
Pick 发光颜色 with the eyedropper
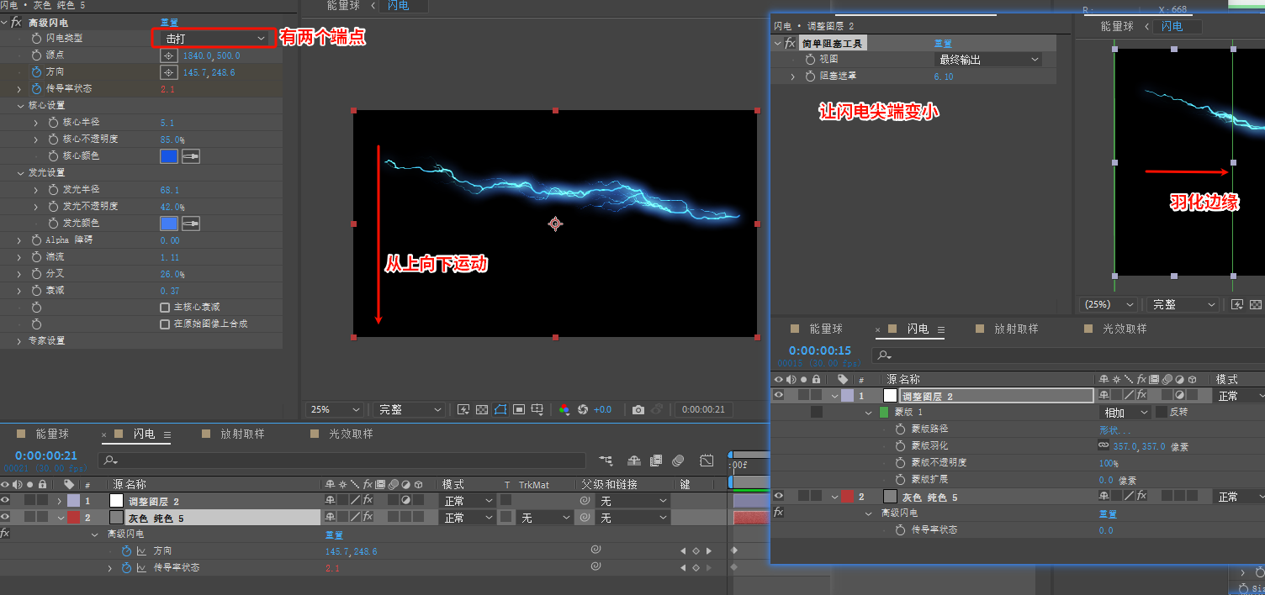pos(191,224)
